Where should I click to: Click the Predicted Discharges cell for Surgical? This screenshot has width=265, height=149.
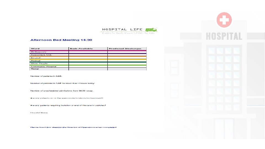(x=127, y=58)
